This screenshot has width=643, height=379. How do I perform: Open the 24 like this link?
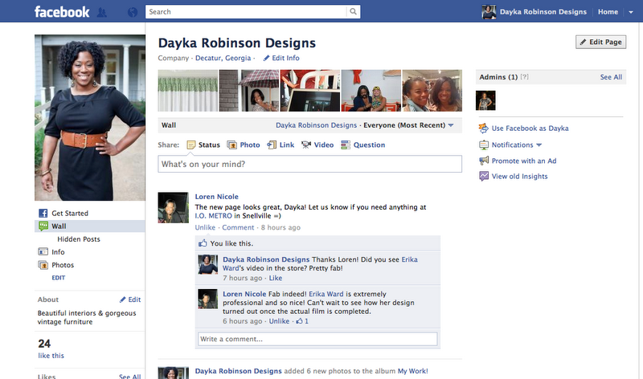coord(51,348)
